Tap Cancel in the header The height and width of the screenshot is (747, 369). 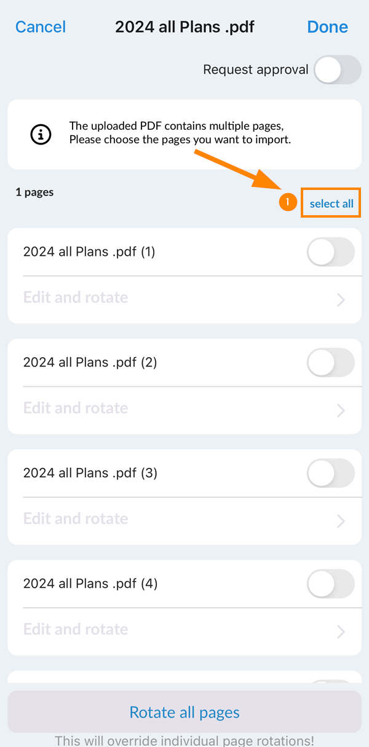41,27
